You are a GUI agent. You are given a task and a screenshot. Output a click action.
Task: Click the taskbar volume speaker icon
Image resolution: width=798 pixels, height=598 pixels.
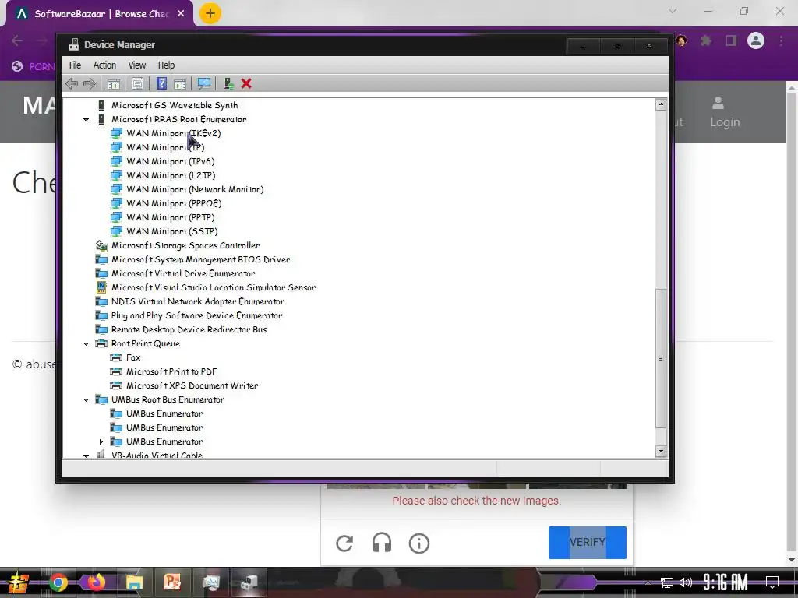[686, 582]
